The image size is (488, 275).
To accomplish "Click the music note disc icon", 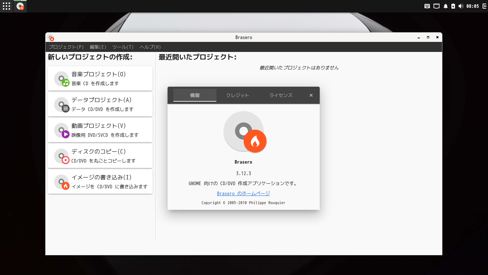I will coord(61,78).
